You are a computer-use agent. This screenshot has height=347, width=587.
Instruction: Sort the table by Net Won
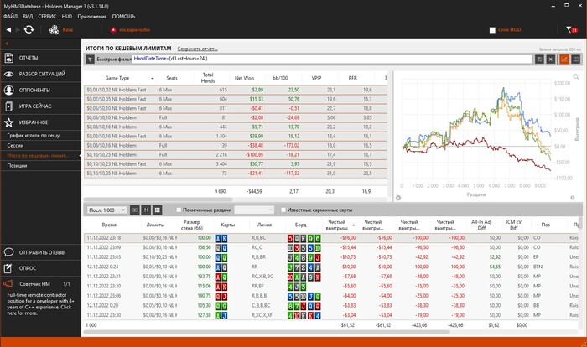coord(244,78)
